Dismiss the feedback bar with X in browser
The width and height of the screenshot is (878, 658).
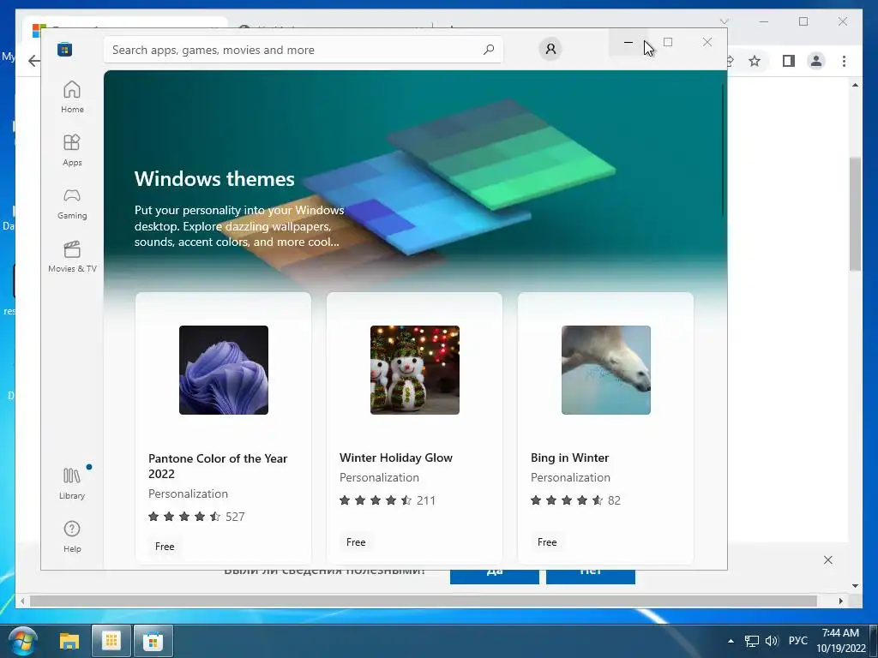point(828,560)
